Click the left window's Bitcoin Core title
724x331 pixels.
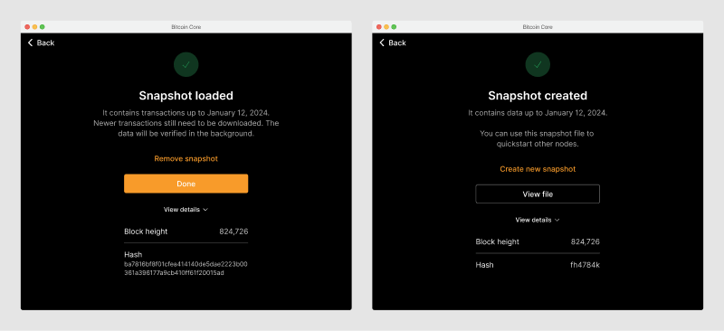pos(186,27)
